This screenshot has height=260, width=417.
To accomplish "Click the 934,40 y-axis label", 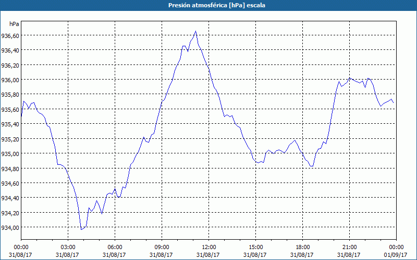I will click(10, 198).
